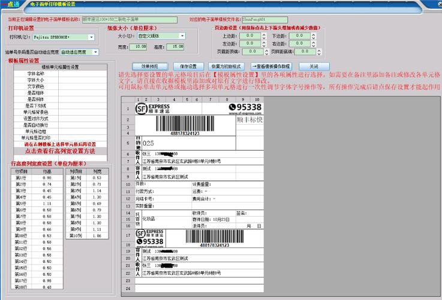
Task: Click the paper width input field
Action: click(139, 46)
